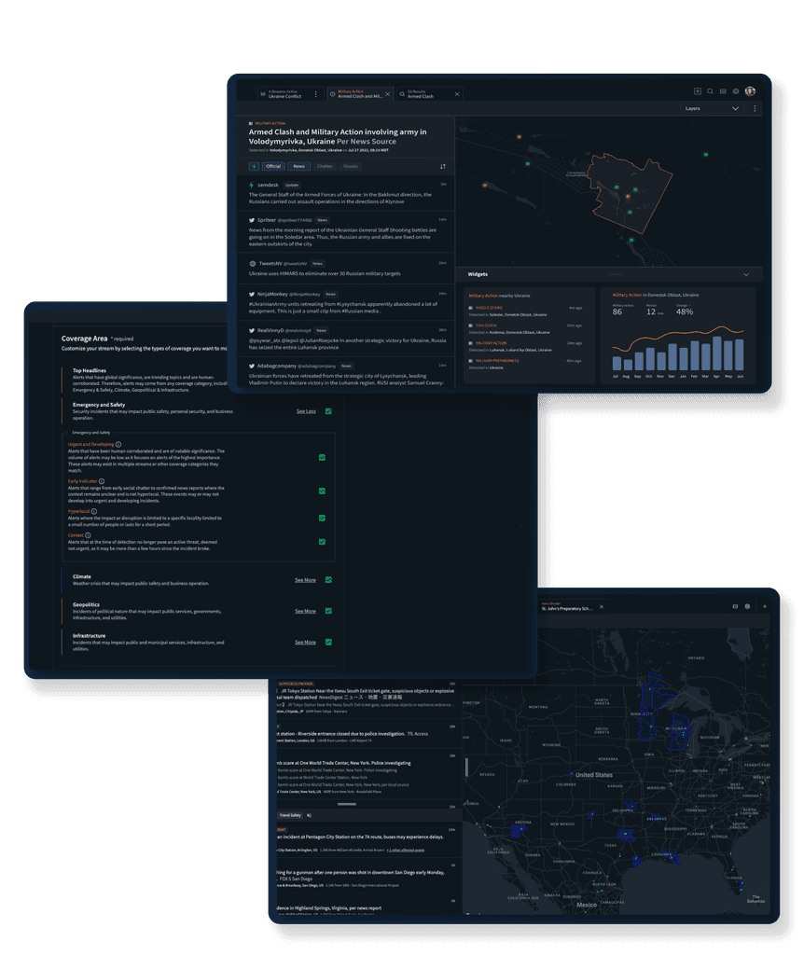This screenshot has width=804, height=955.
Task: Click See Less on Emergency and Safety
Action: (306, 411)
